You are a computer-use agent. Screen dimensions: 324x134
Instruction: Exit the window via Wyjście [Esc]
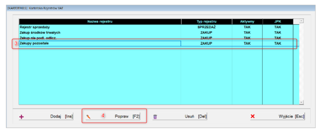pyautogui.click(x=277, y=116)
